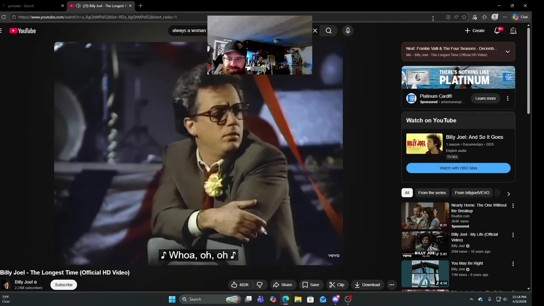The height and width of the screenshot is (306, 544).
Task: Subscribe to Billy Joel channel
Action: tap(64, 285)
